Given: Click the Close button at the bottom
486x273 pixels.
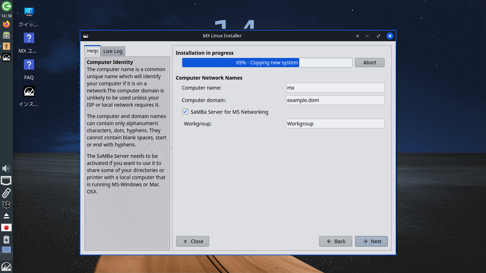Looking at the screenshot, I should click(x=192, y=241).
